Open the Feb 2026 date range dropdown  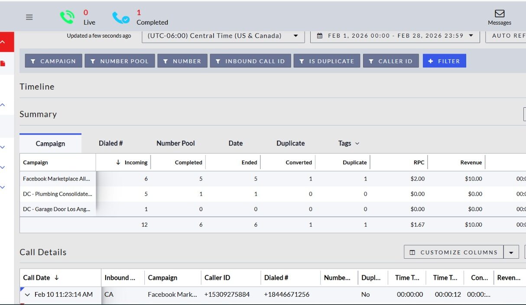(x=395, y=36)
